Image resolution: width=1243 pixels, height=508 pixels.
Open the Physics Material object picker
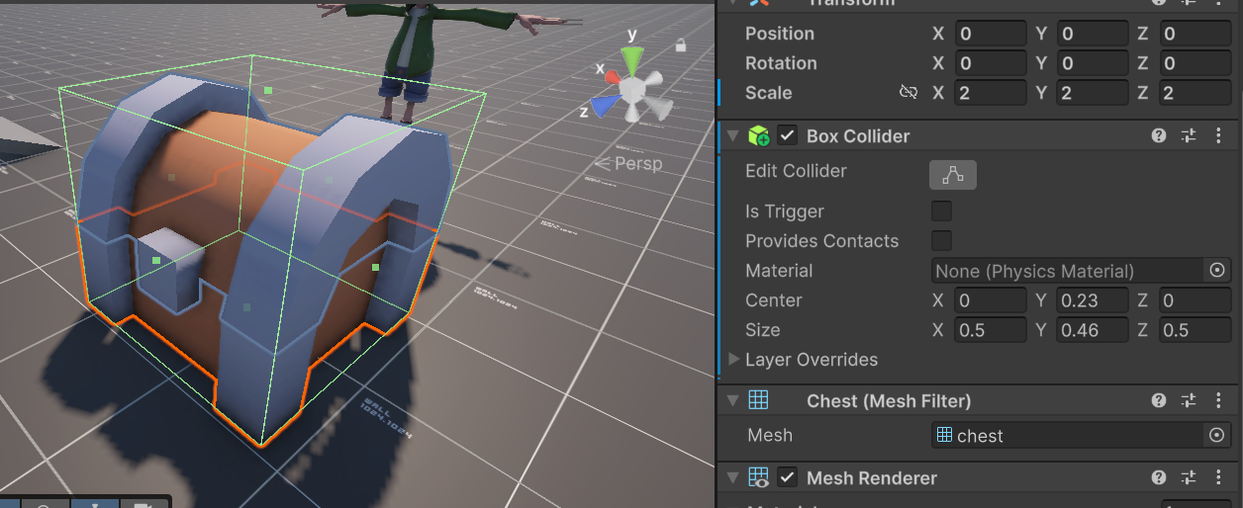point(1217,270)
